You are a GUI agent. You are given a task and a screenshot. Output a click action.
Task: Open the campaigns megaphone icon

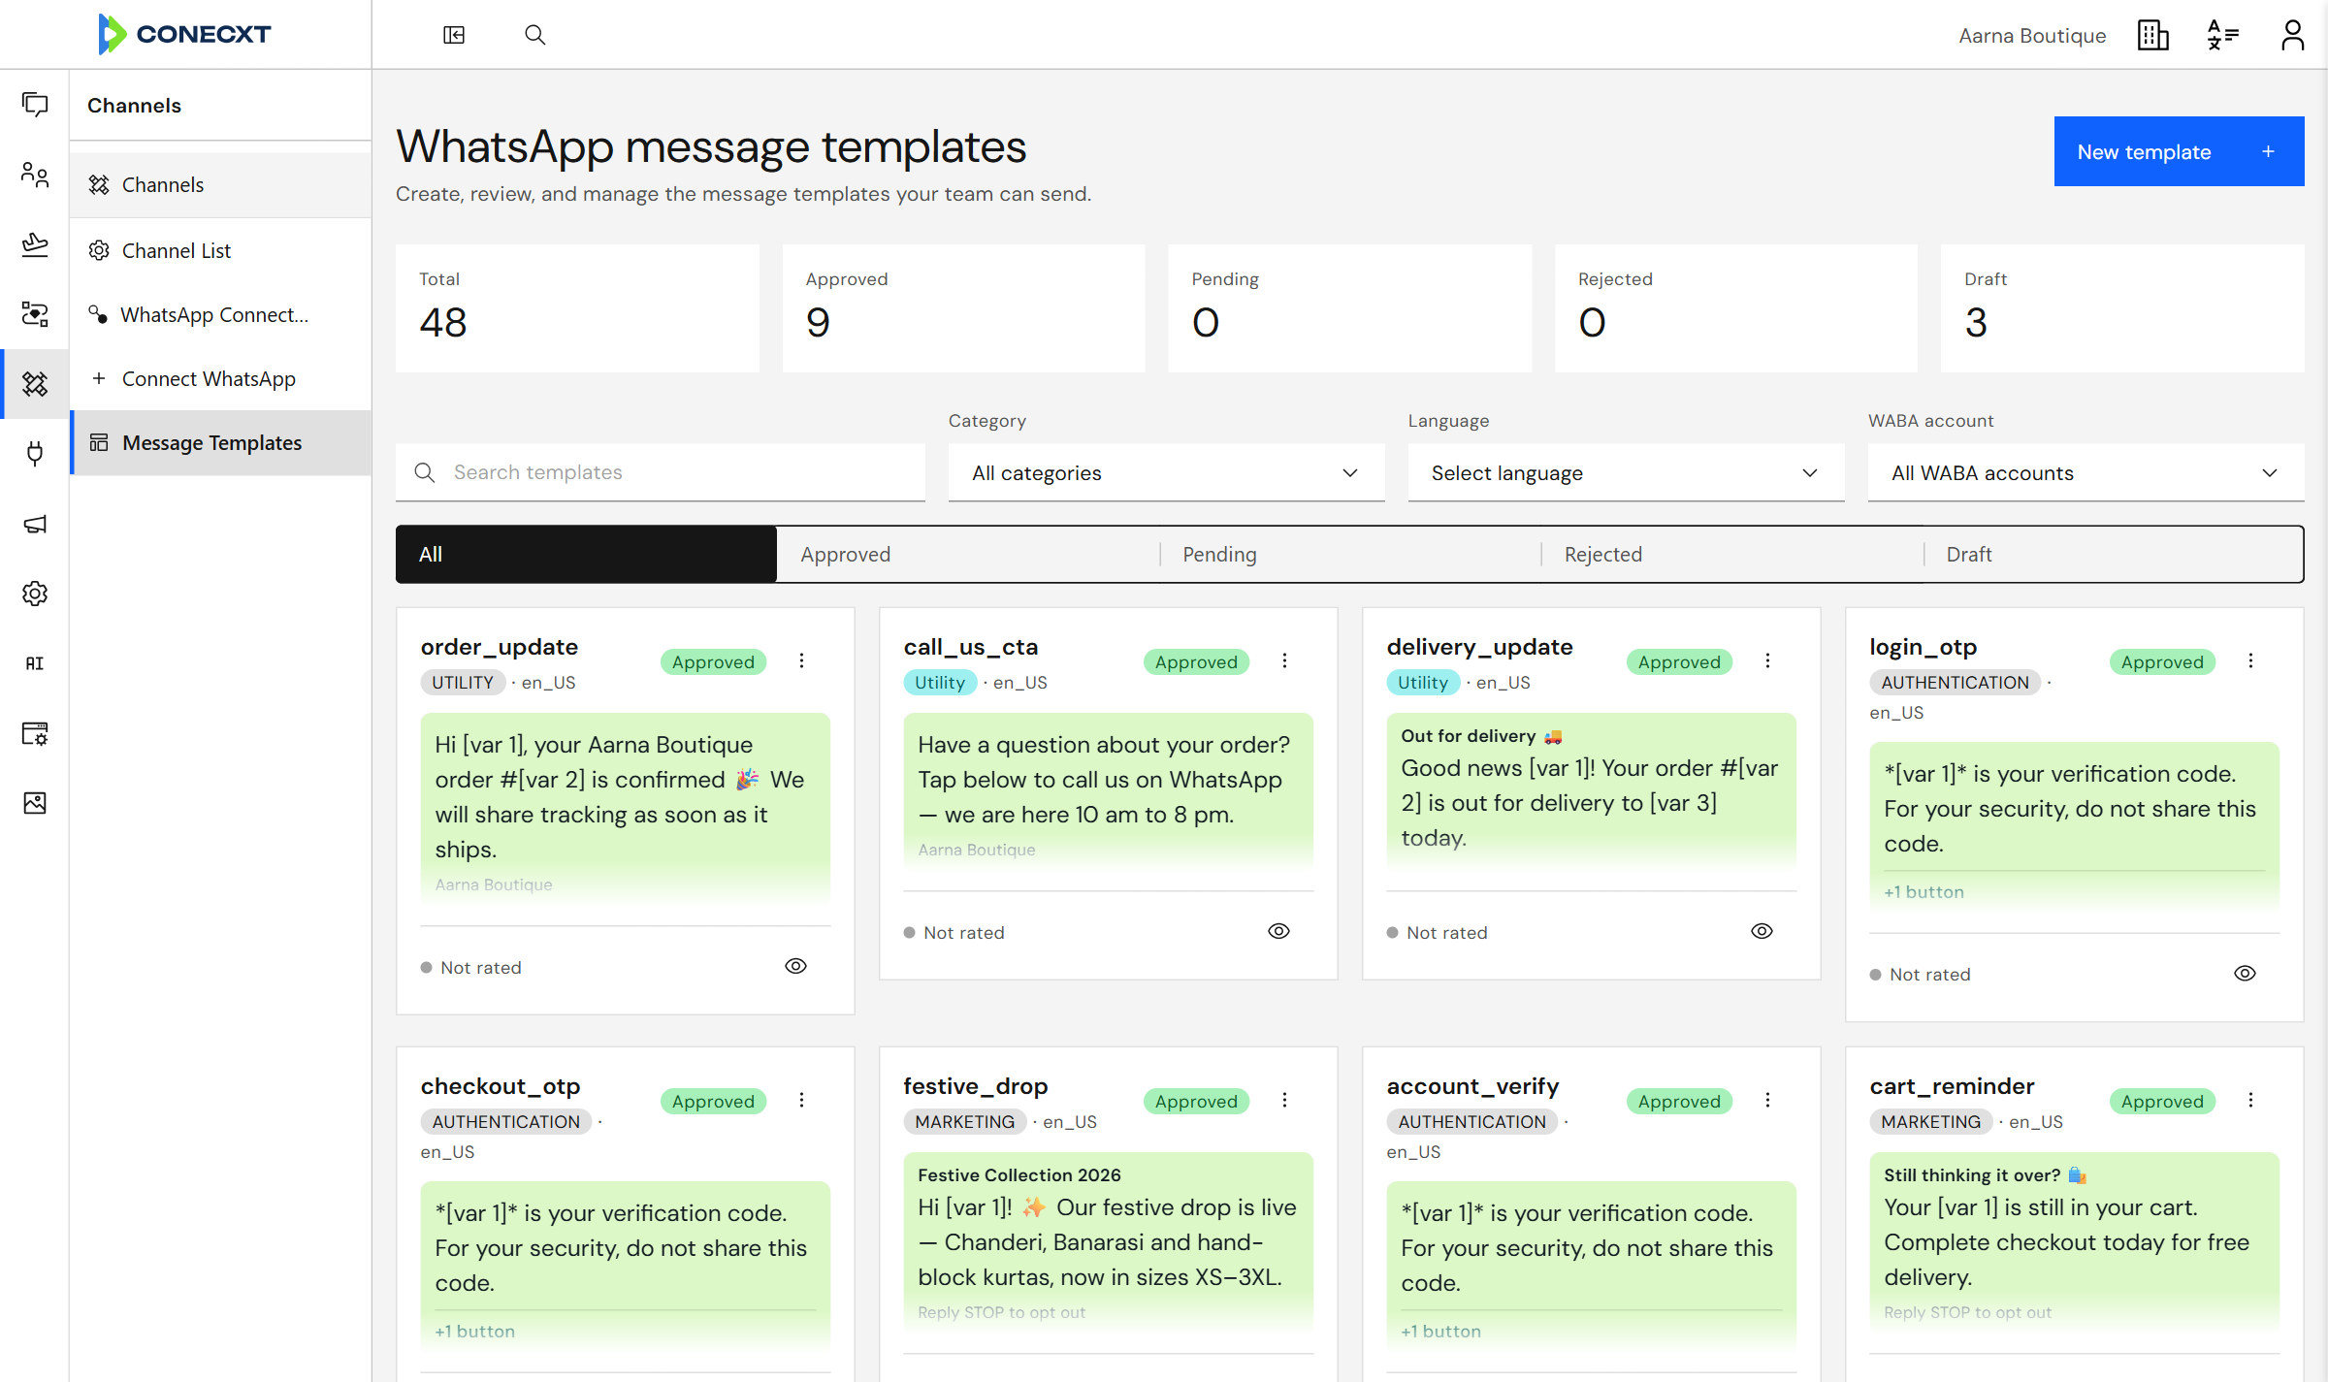(x=35, y=524)
